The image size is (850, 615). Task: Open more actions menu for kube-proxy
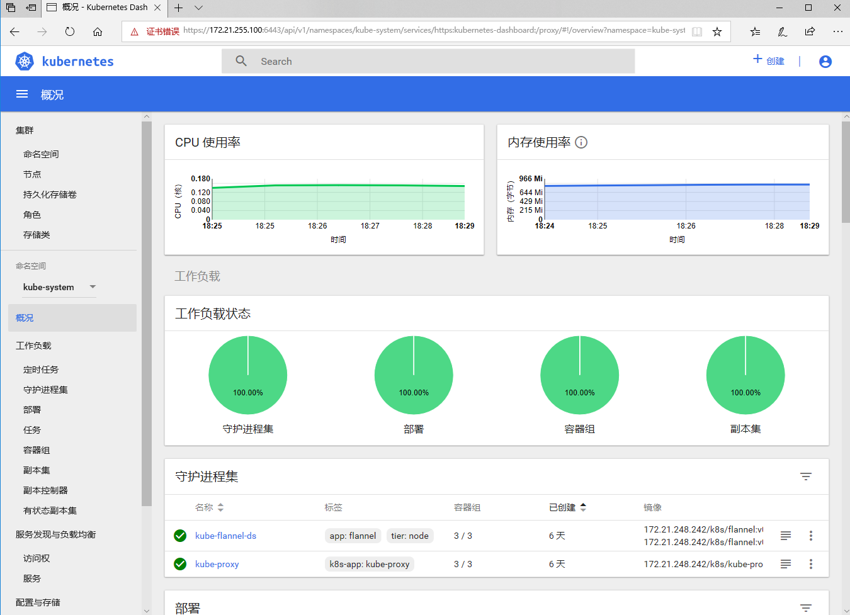811,564
